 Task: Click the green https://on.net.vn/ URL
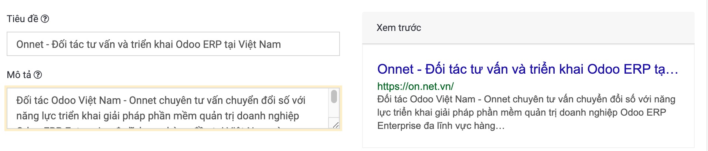[x=415, y=86]
